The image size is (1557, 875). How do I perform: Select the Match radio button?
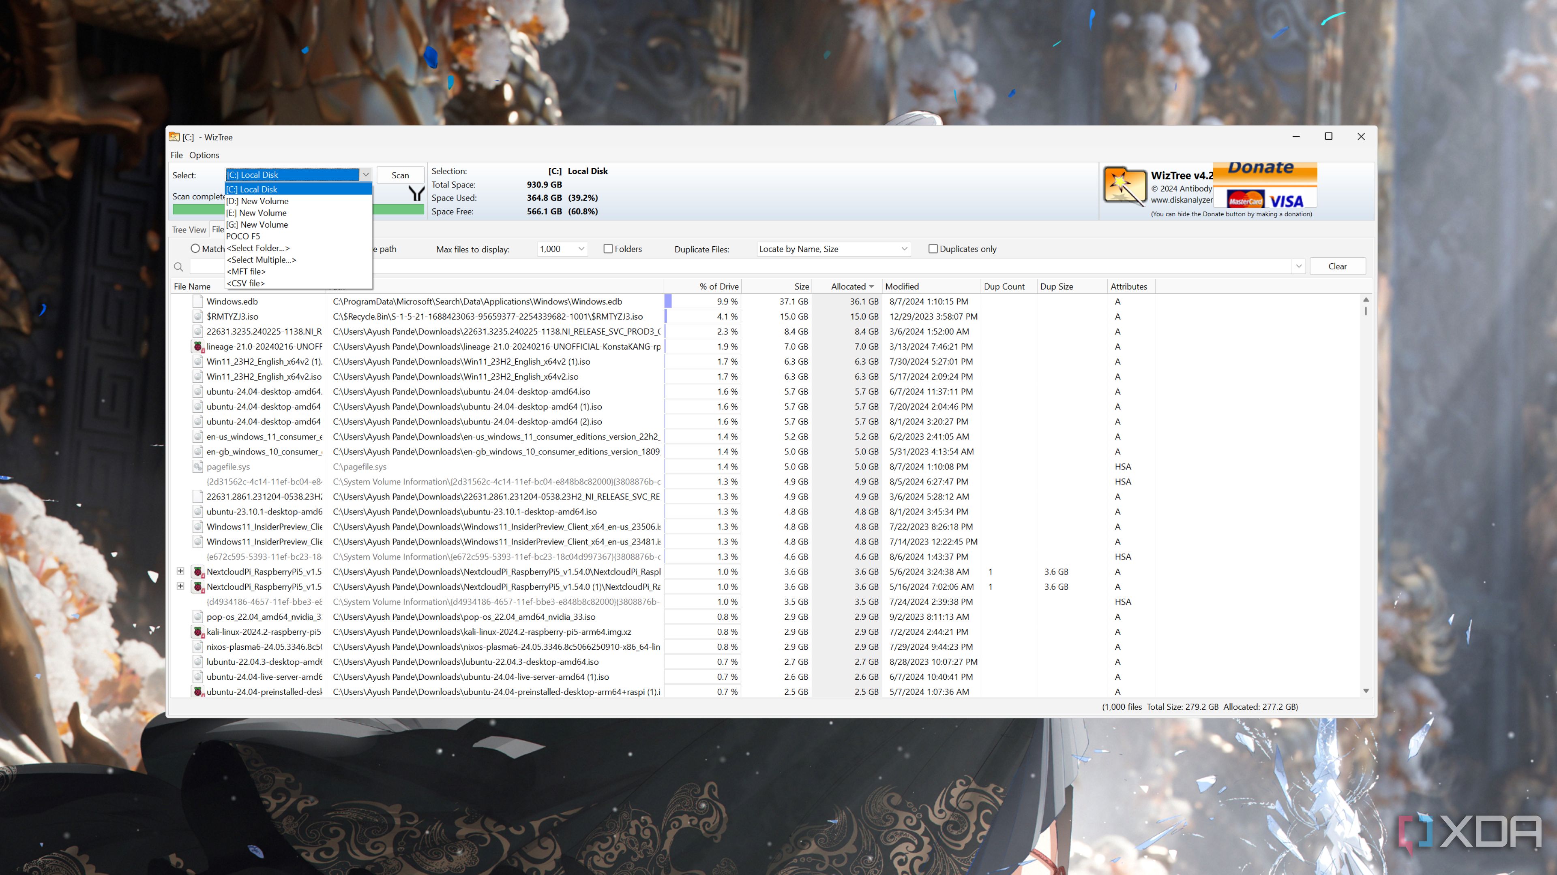point(195,249)
